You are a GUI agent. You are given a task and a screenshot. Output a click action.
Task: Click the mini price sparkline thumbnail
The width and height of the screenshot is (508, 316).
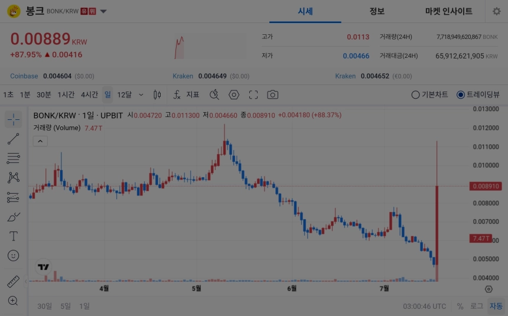click(x=210, y=46)
